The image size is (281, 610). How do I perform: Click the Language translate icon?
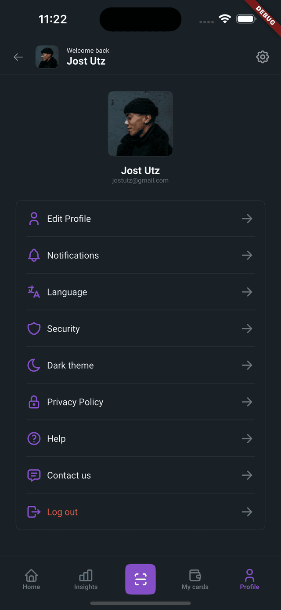[x=34, y=292]
